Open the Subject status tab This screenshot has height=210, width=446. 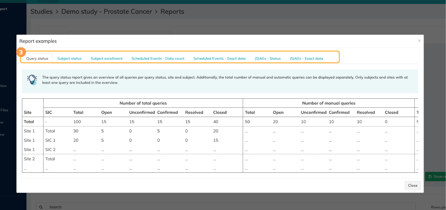click(x=69, y=58)
